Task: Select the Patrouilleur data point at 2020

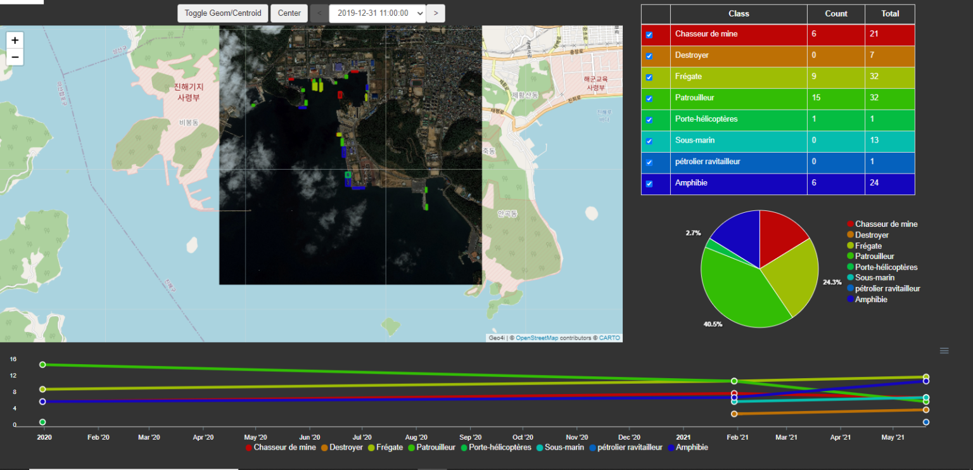Action: [x=42, y=365]
